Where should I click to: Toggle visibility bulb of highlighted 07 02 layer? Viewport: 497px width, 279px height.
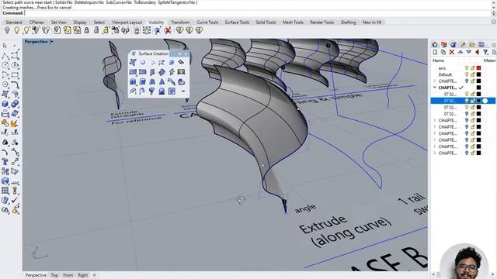tap(467, 101)
